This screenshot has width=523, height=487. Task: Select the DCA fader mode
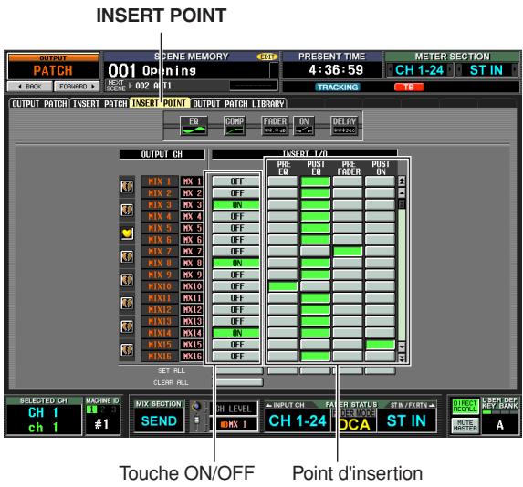[354, 424]
